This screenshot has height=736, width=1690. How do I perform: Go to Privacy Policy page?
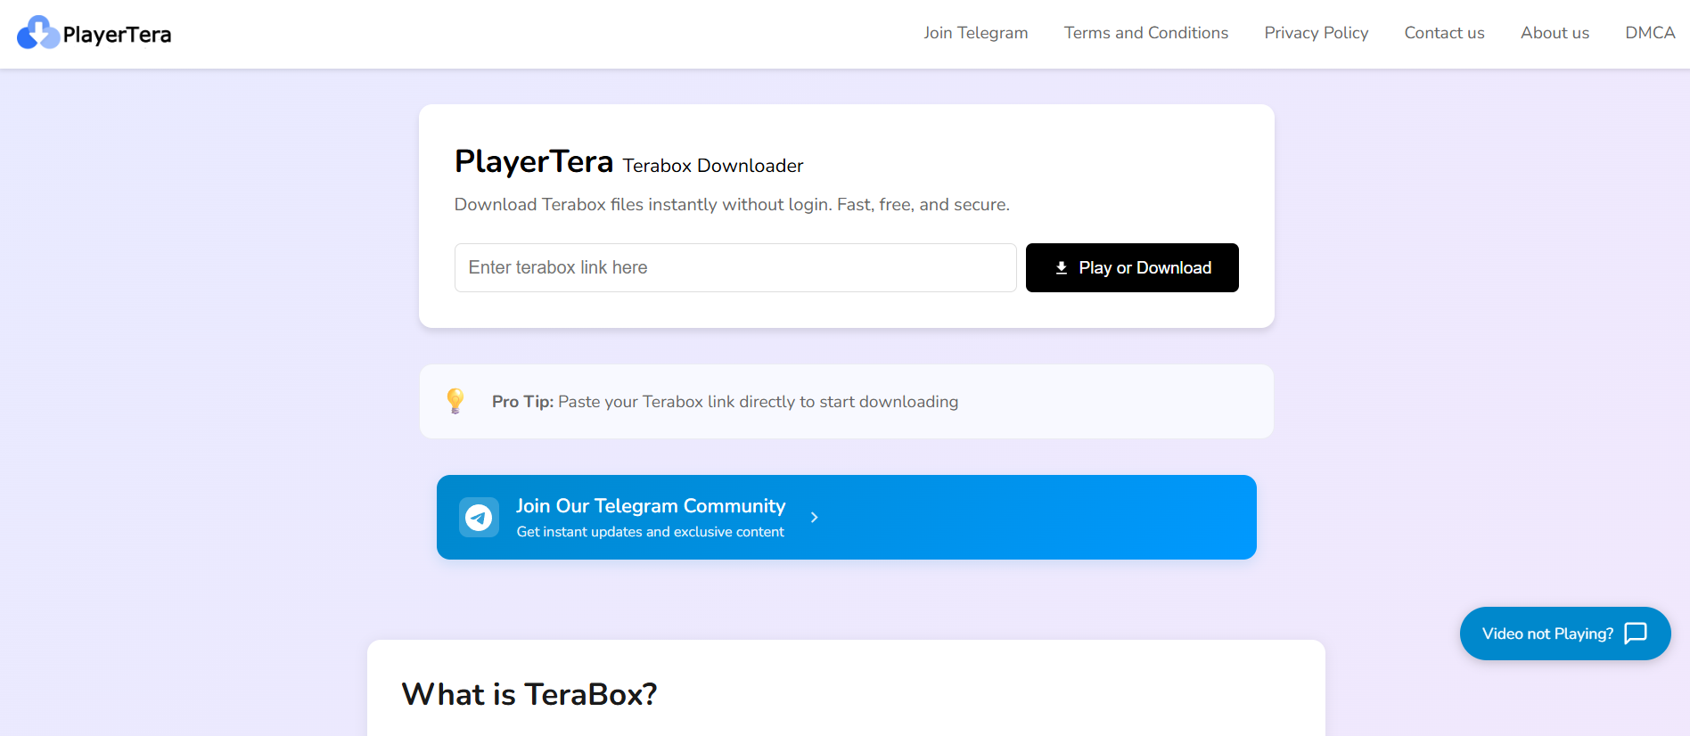[1317, 33]
